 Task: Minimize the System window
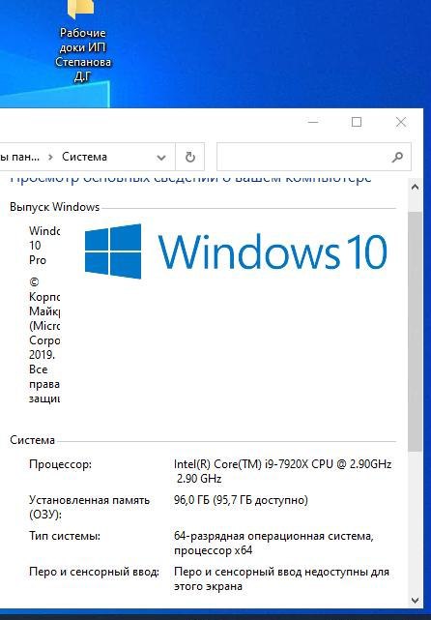[x=313, y=122]
